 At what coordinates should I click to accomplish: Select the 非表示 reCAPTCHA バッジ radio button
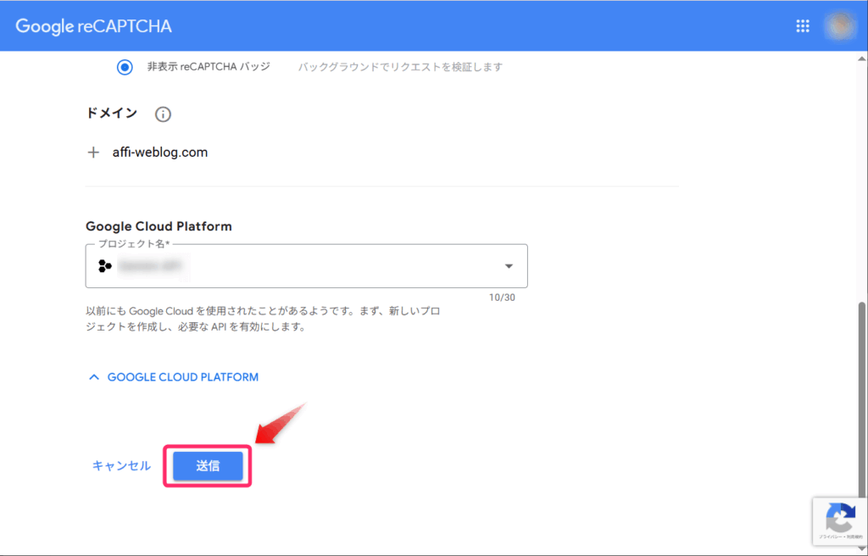coord(125,67)
